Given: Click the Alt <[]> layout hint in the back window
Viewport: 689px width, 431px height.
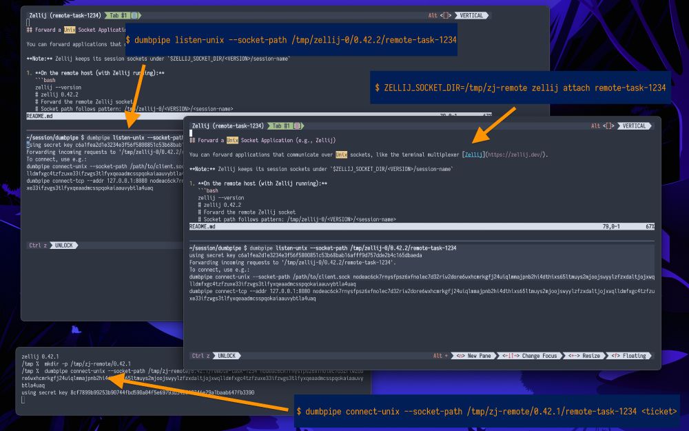Looking at the screenshot, I should 440,15.
